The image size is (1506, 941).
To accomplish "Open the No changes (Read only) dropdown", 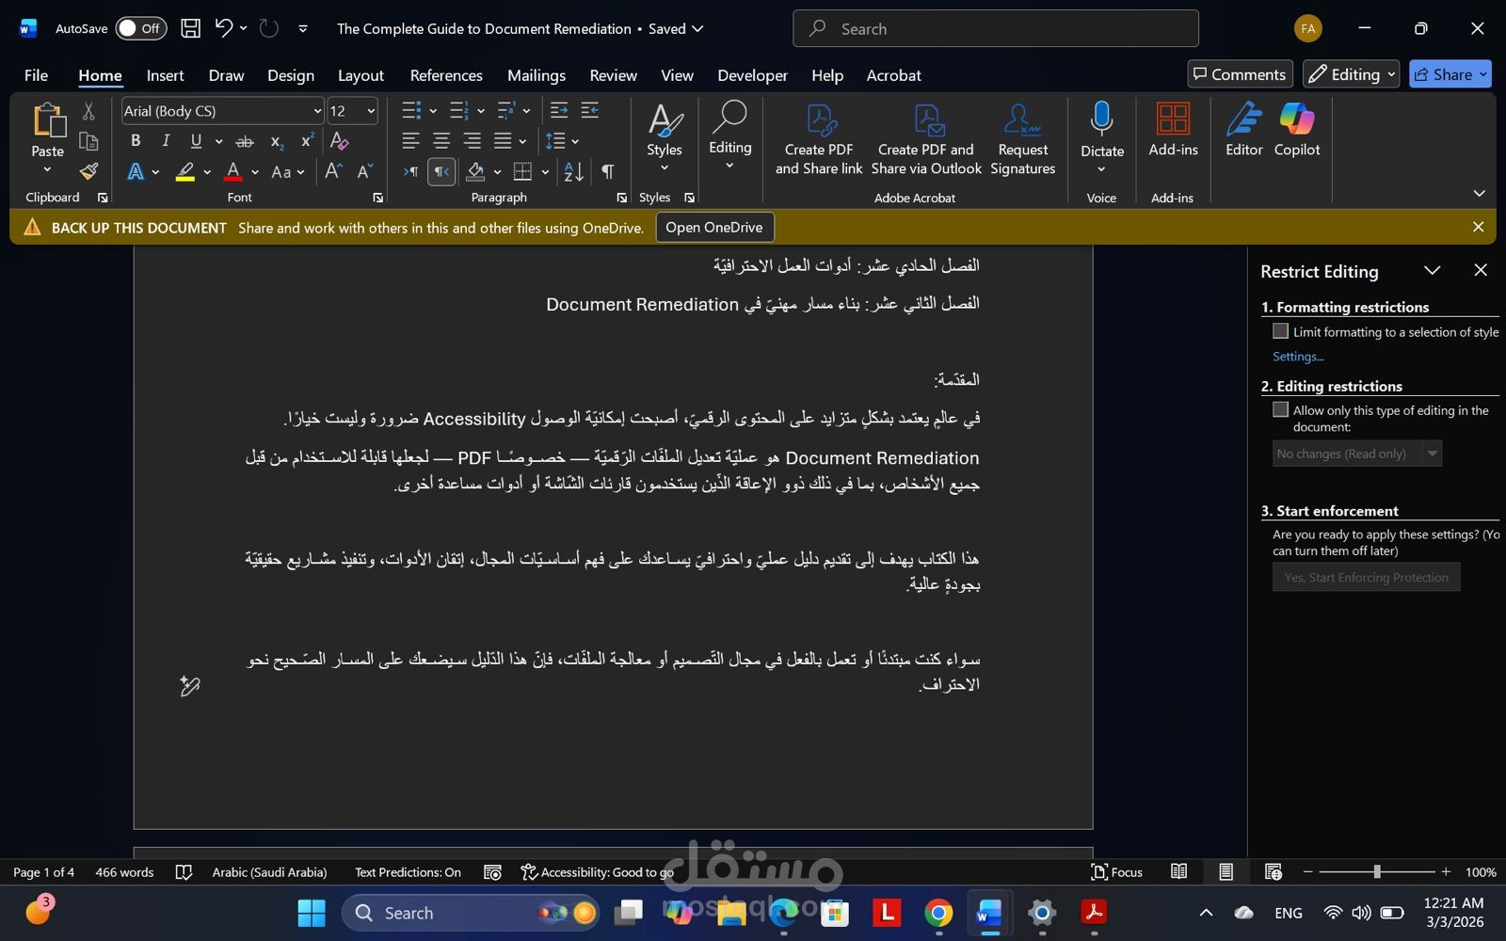I will click(x=1432, y=454).
